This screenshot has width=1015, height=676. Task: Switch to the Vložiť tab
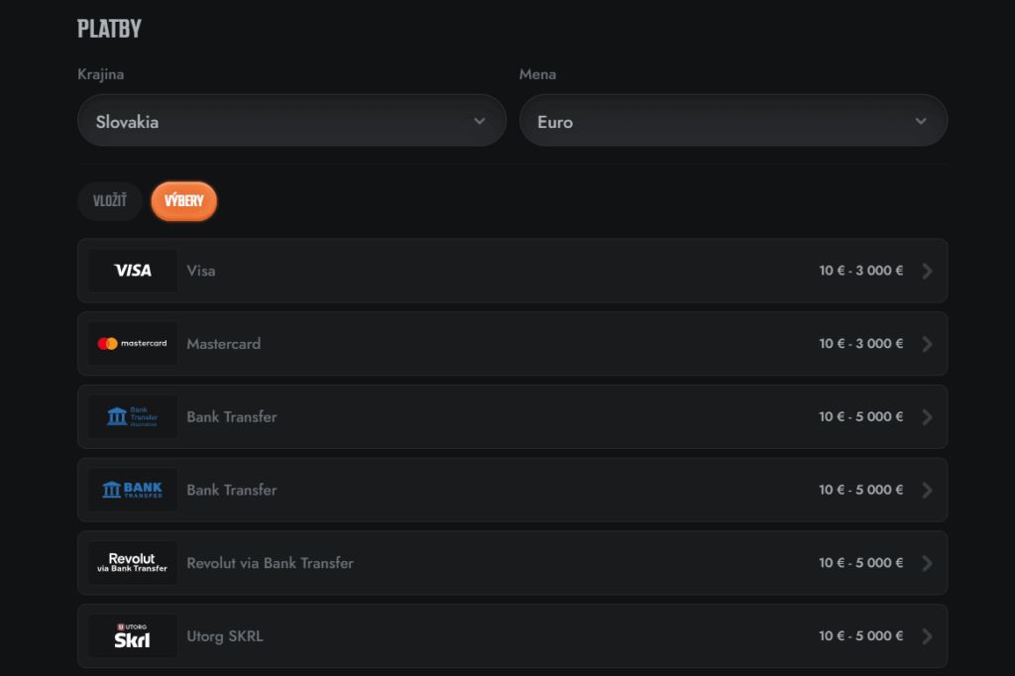pos(110,201)
